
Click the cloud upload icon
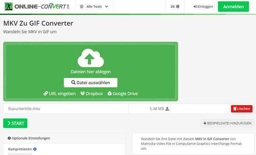click(90, 58)
